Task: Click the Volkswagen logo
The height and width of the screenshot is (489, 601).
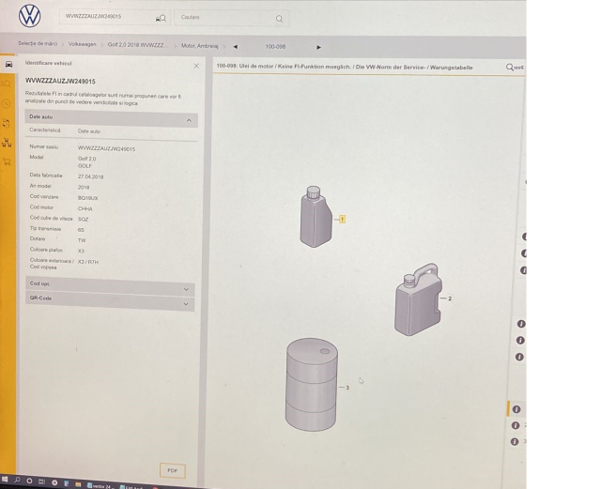Action: [28, 16]
